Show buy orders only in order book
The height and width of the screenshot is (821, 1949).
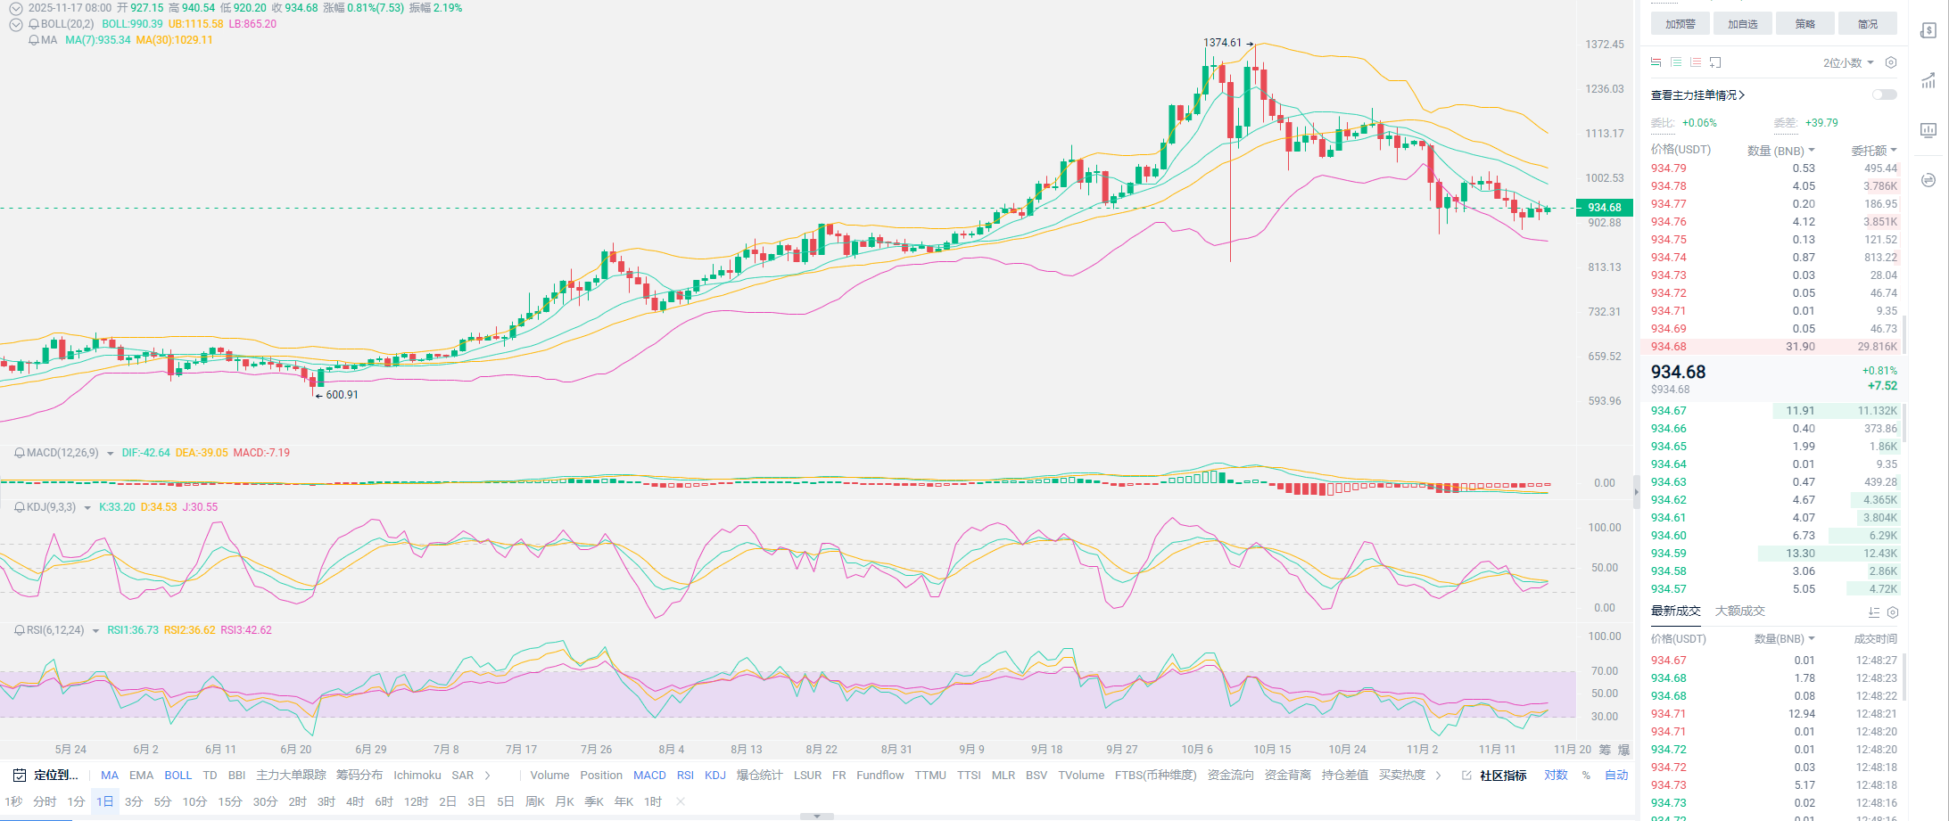pyautogui.click(x=1675, y=62)
